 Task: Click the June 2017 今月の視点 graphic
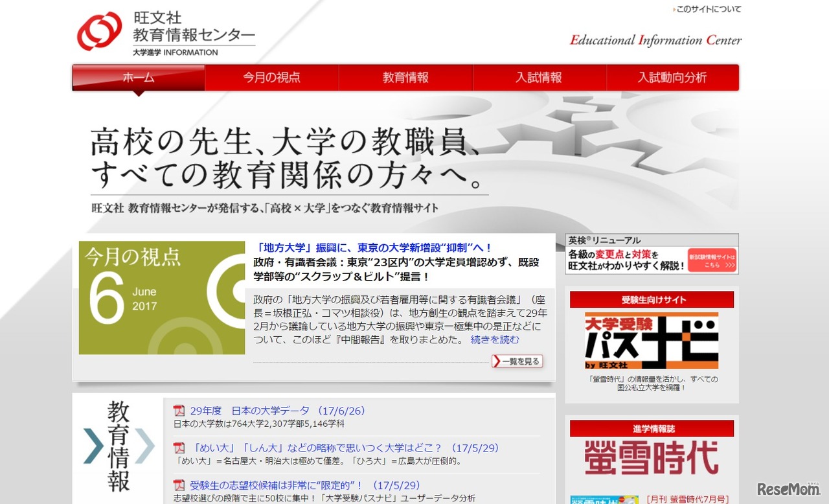click(x=161, y=297)
